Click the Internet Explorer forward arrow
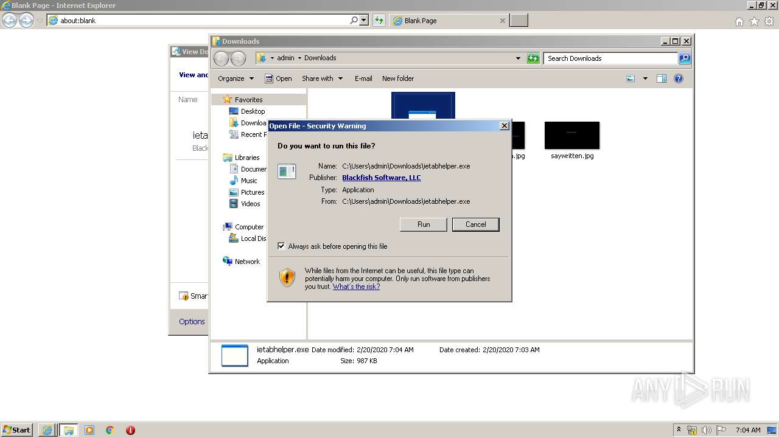Viewport: 779px width, 438px height. pyautogui.click(x=26, y=20)
